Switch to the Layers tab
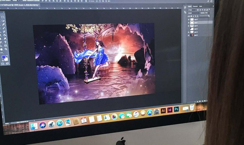Screen dimensions: 244x145 click(190, 6)
